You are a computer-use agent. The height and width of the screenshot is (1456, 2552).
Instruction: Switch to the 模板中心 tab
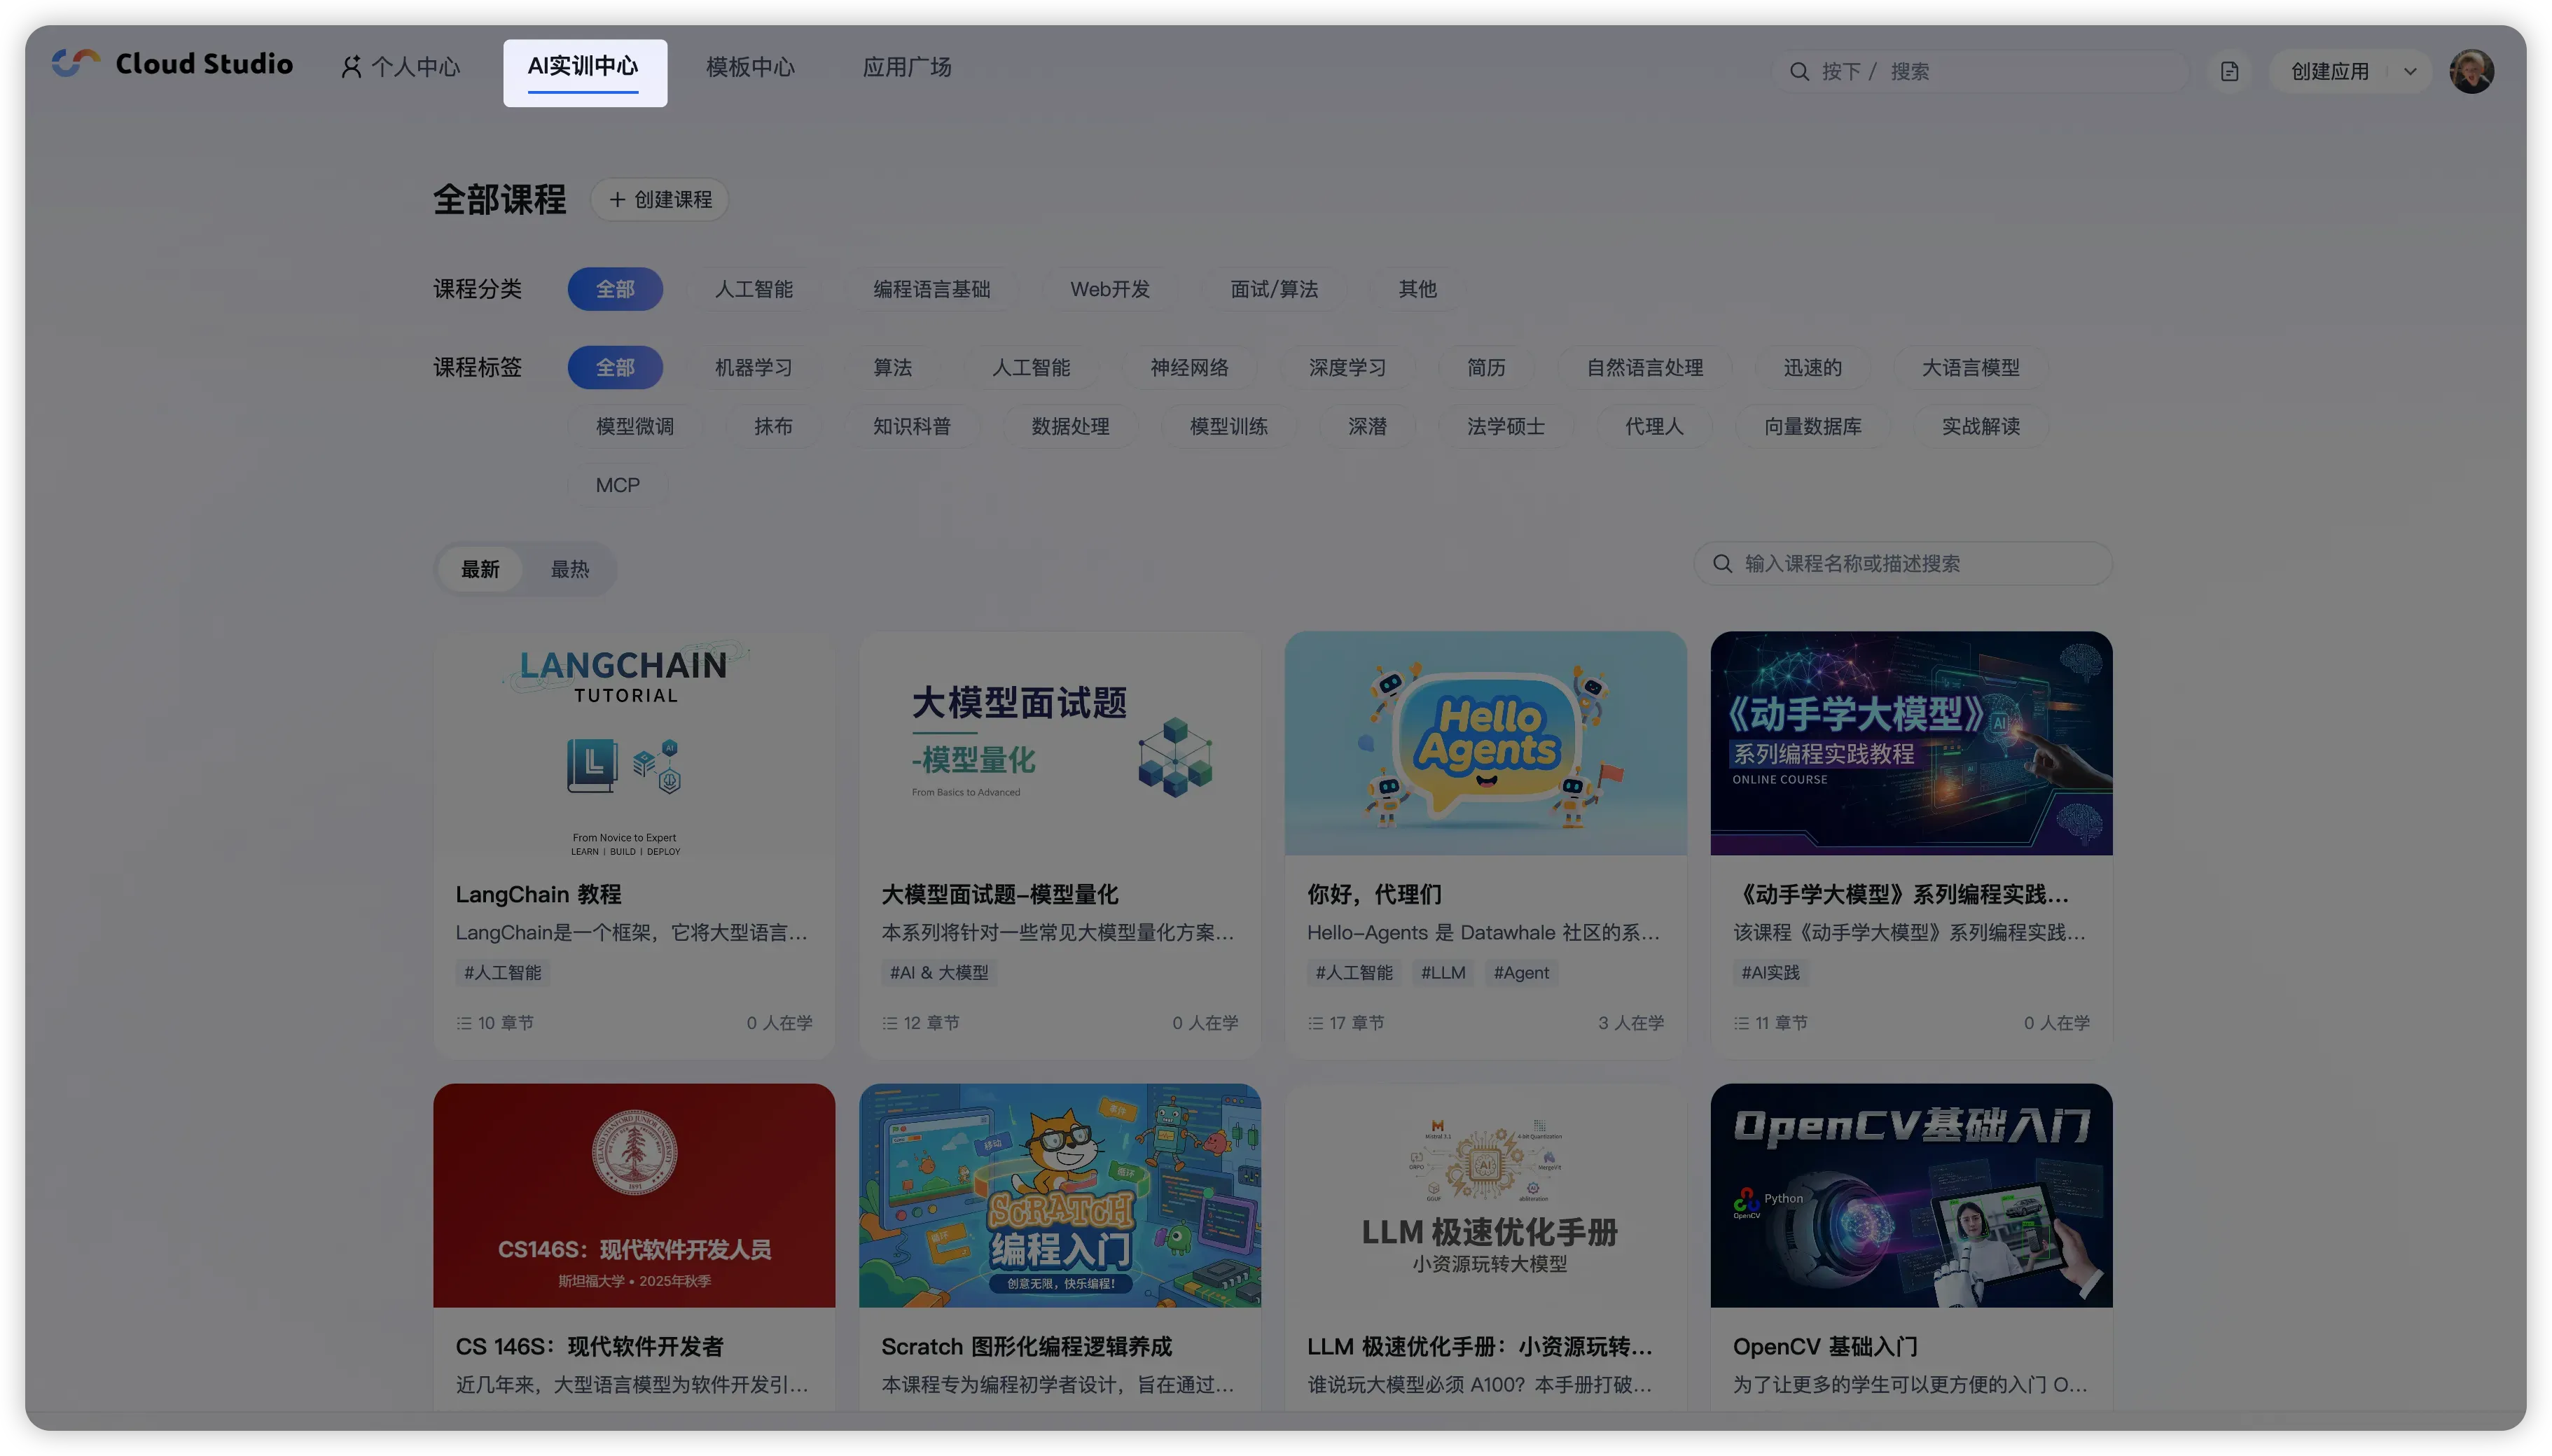(749, 67)
